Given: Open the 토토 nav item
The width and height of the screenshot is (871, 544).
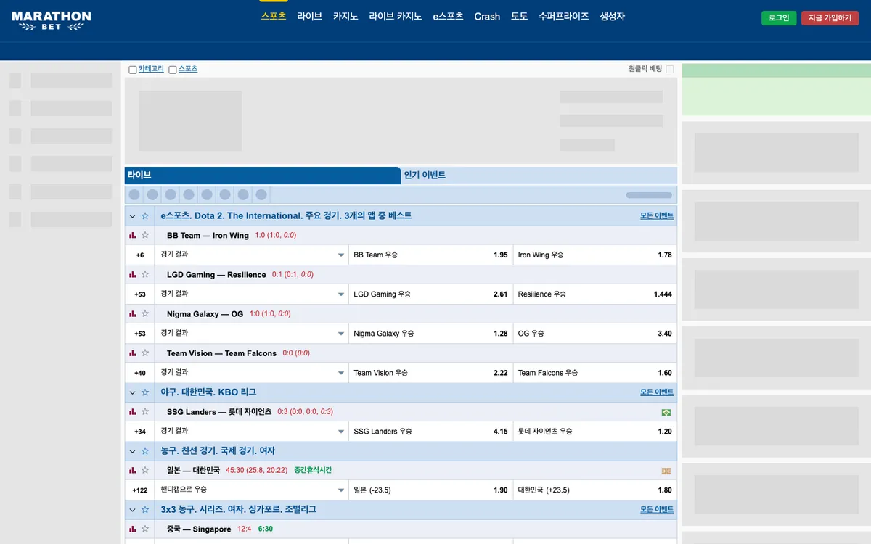Looking at the screenshot, I should point(519,16).
